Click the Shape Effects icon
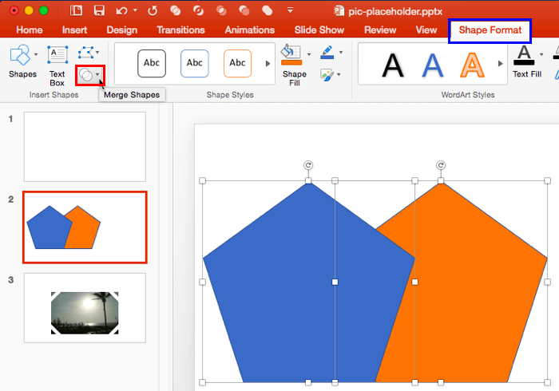Image resolution: width=559 pixels, height=391 pixels. pos(327,75)
